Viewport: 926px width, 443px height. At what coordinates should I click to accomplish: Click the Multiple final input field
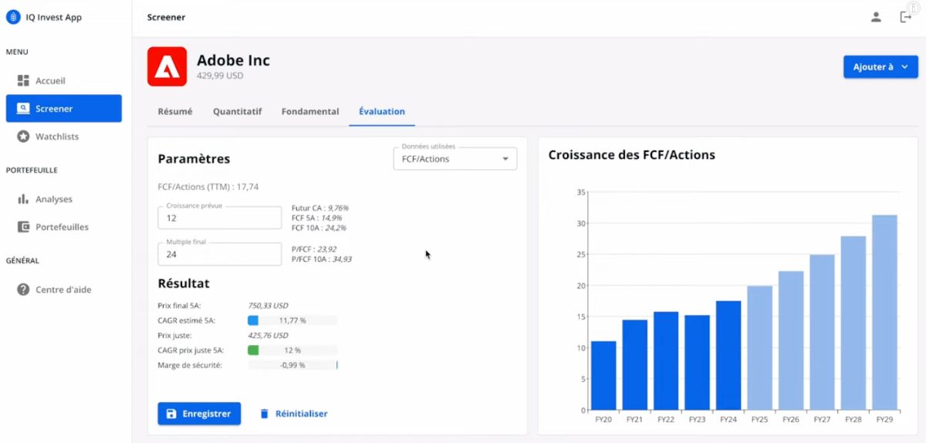click(220, 253)
